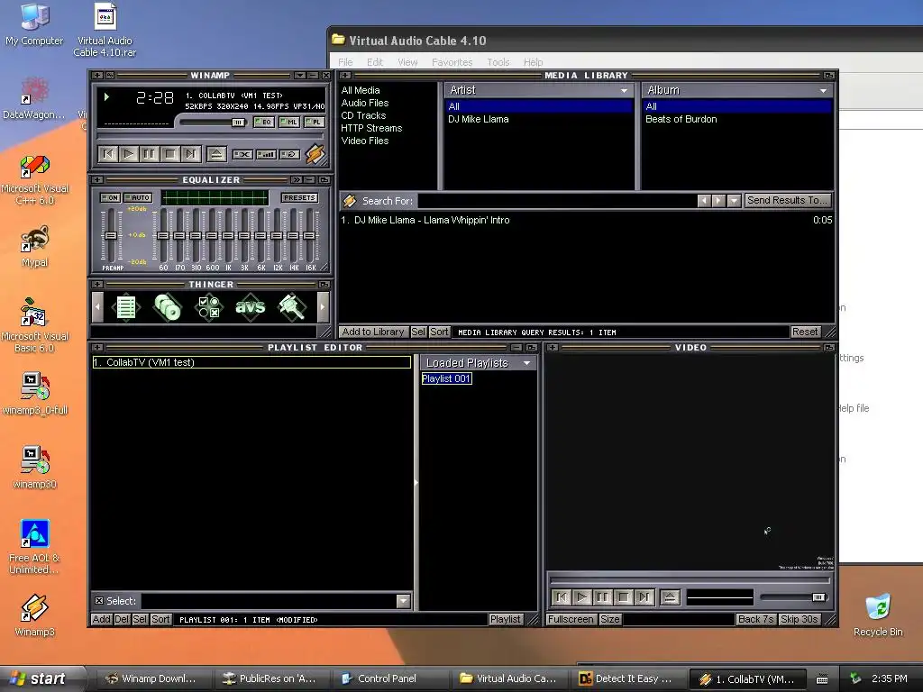Viewport: 923px width, 692px height.
Task: Pause playback in Winamp main window
Action: (149, 154)
